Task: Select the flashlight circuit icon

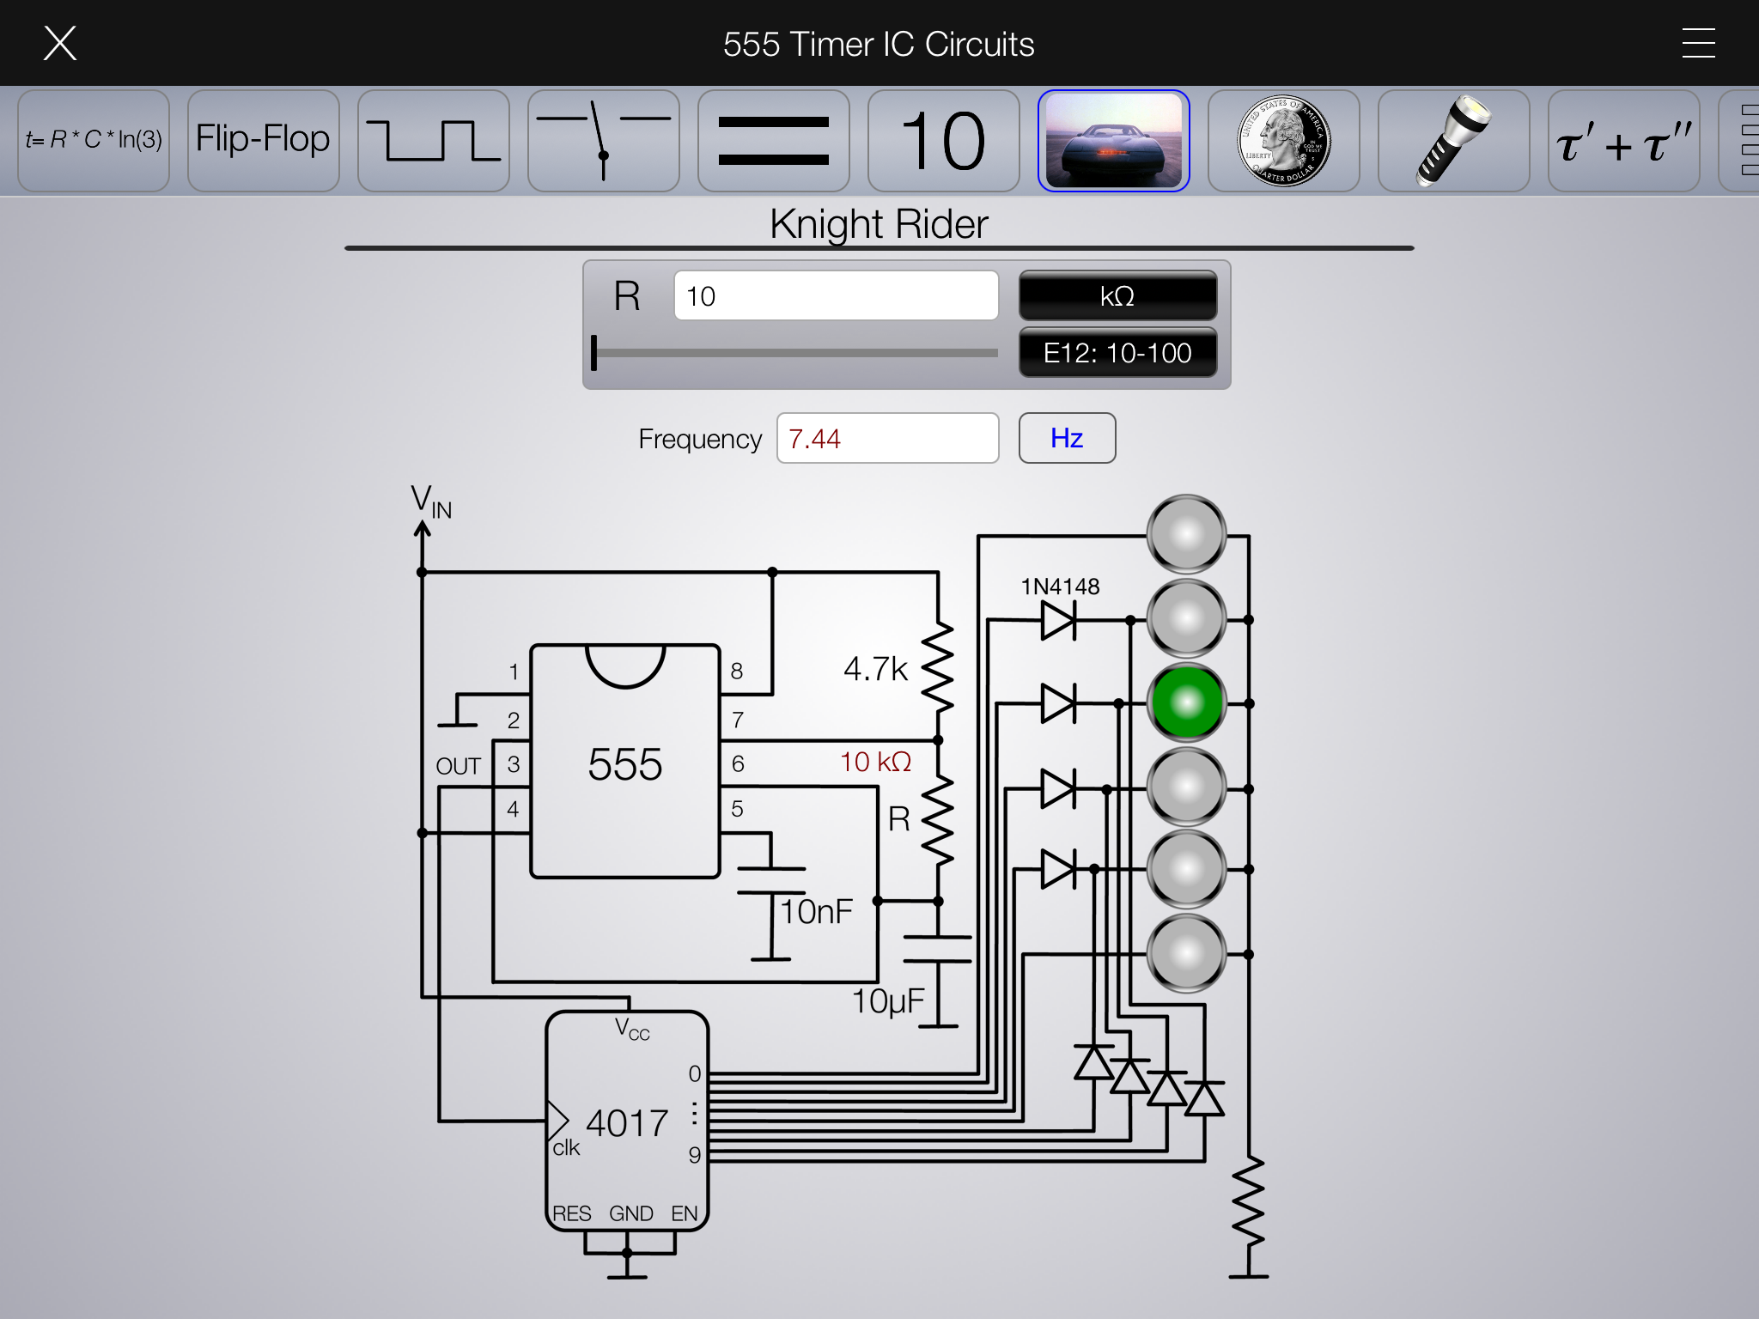Action: point(1453,141)
